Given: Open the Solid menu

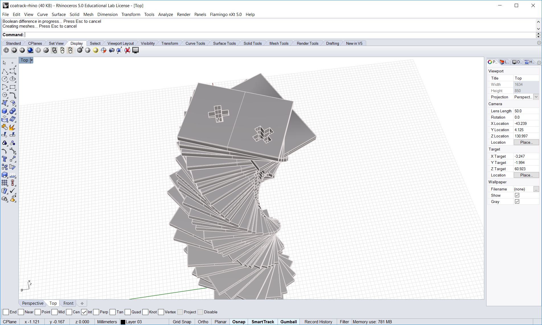Looking at the screenshot, I should (x=75, y=15).
